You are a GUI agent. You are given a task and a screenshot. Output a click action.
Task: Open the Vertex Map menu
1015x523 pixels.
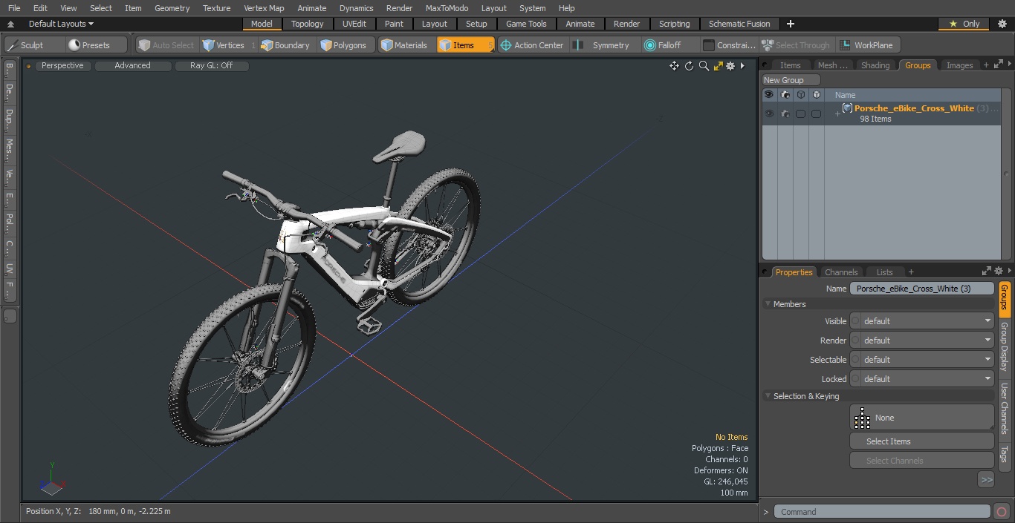(x=264, y=8)
